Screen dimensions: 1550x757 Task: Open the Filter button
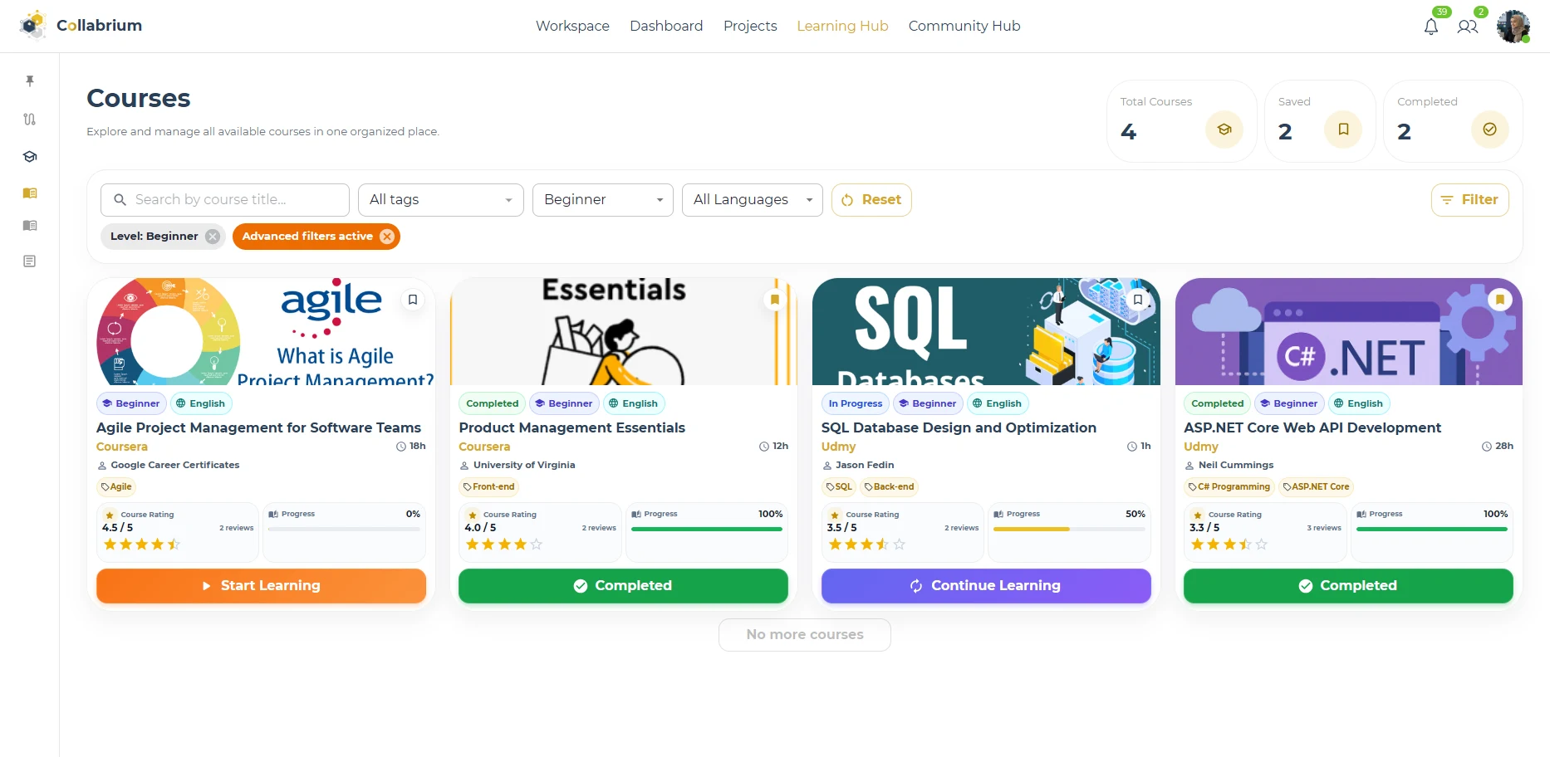click(x=1469, y=200)
